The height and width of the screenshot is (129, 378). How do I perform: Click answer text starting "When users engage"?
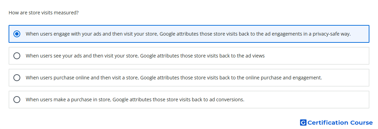188,34
